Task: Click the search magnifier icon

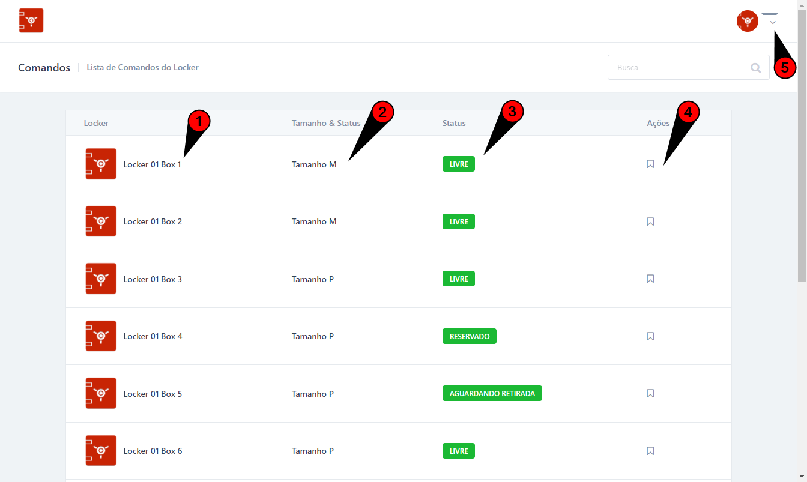Action: [x=756, y=68]
